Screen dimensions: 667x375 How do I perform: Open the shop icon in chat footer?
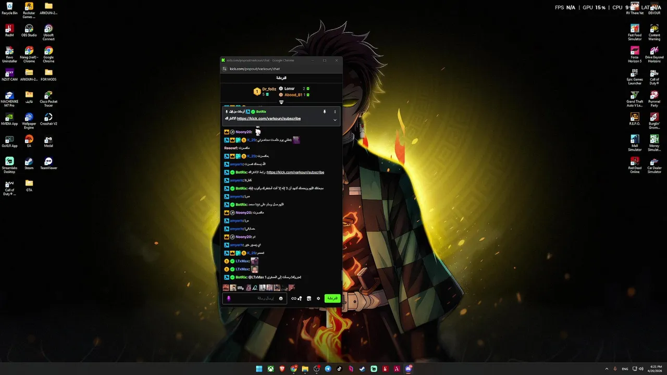coord(308,298)
